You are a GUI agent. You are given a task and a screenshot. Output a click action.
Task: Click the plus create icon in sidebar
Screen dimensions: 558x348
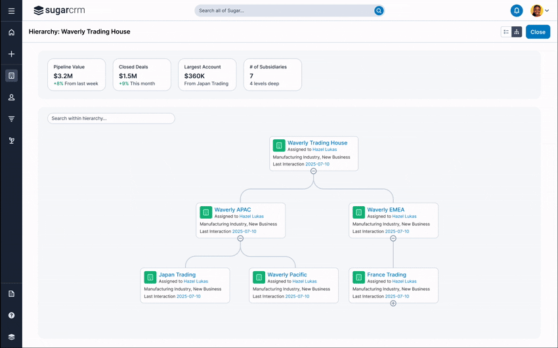[x=11, y=54]
